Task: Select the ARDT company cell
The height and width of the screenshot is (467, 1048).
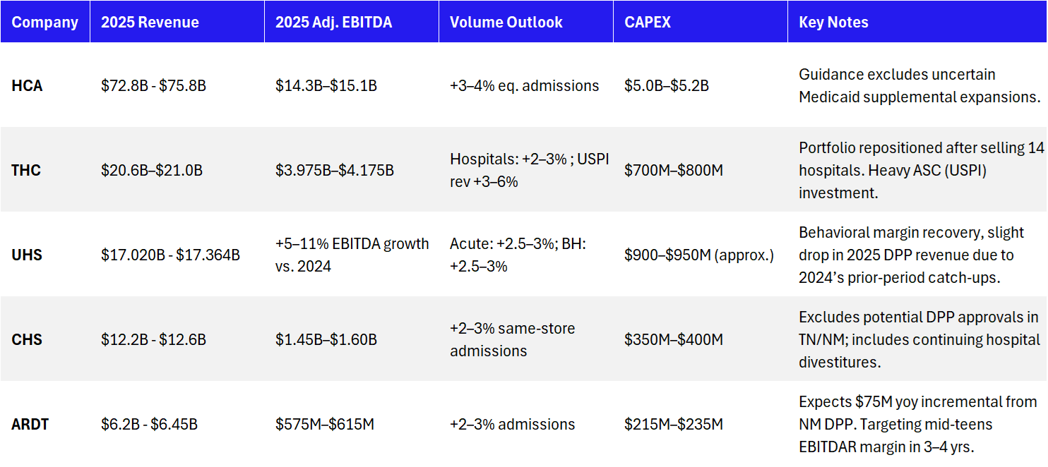Action: pyautogui.click(x=30, y=425)
